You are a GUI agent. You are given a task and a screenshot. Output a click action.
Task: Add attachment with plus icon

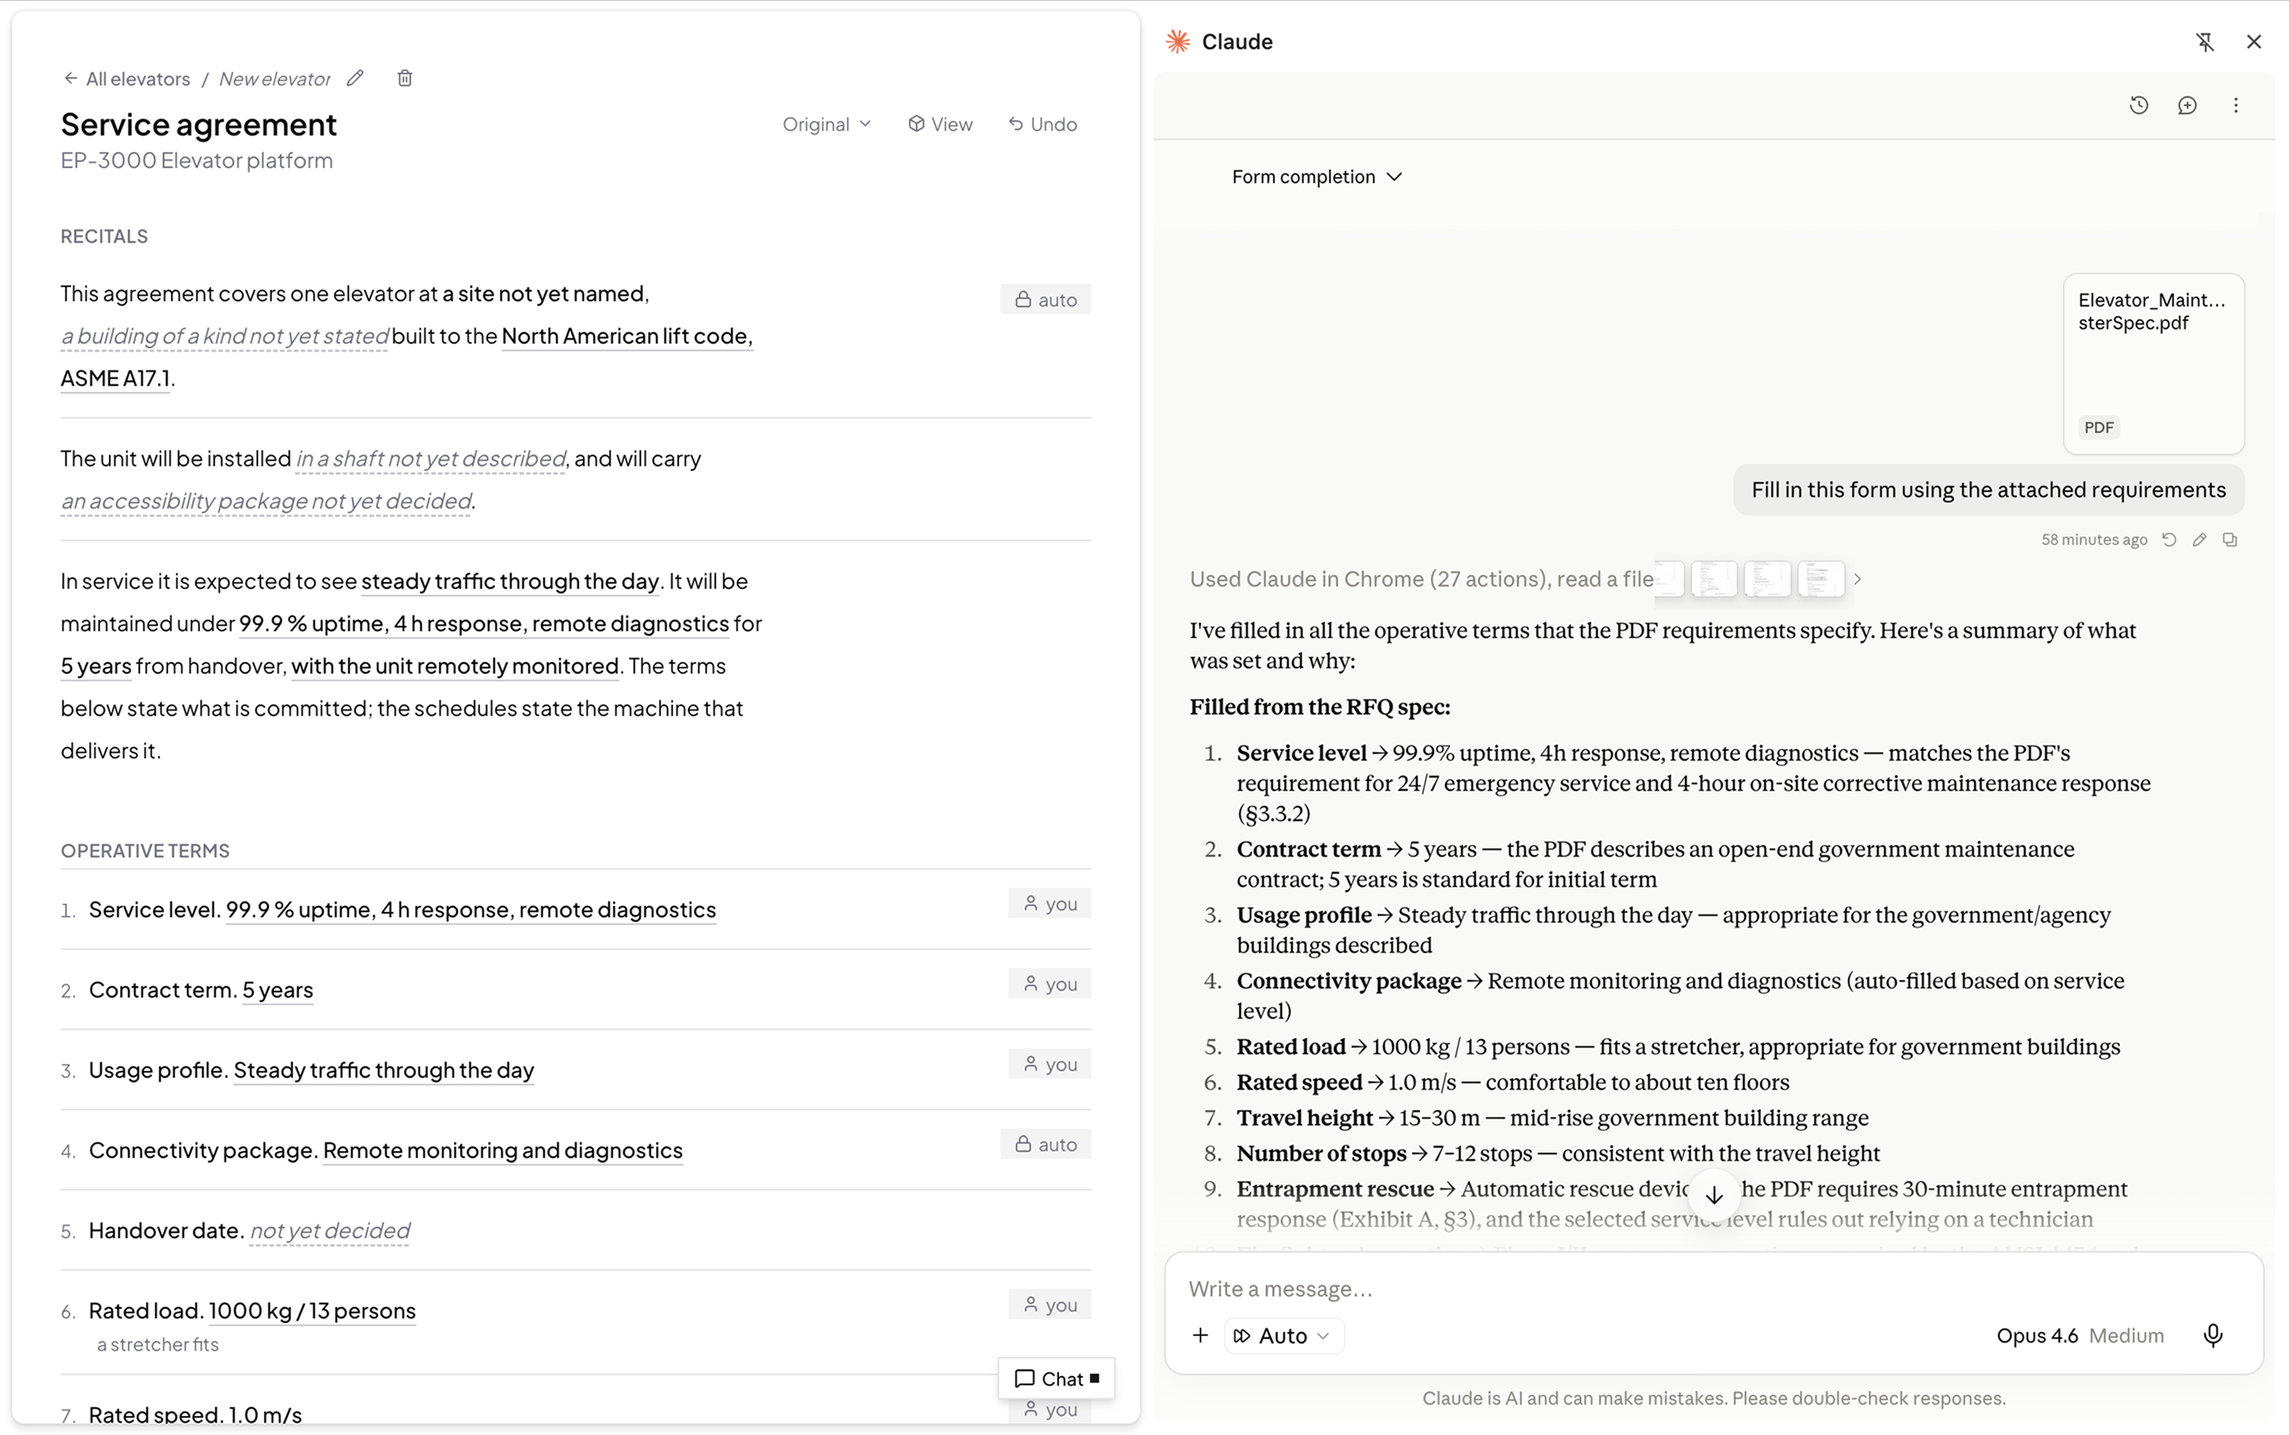(1200, 1335)
